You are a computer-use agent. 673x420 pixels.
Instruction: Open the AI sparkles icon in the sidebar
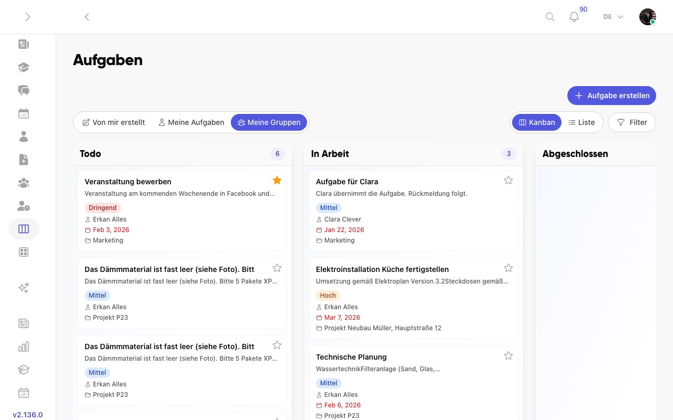pos(23,288)
